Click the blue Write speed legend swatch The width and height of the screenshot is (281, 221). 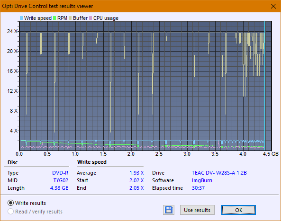[21, 18]
